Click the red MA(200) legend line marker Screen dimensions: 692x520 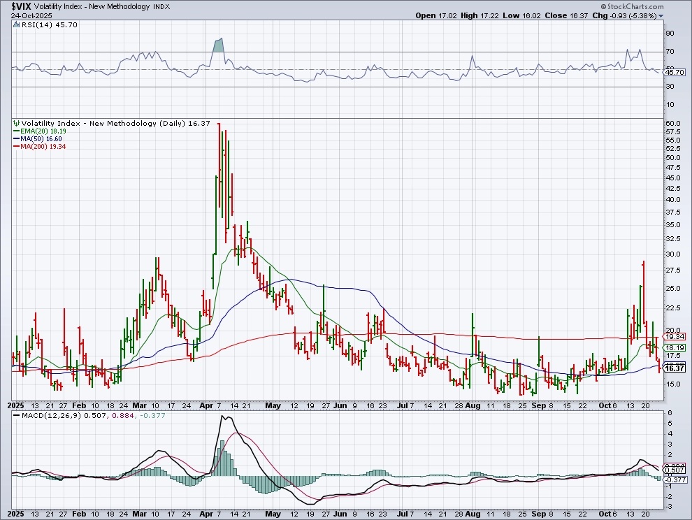click(x=16, y=146)
